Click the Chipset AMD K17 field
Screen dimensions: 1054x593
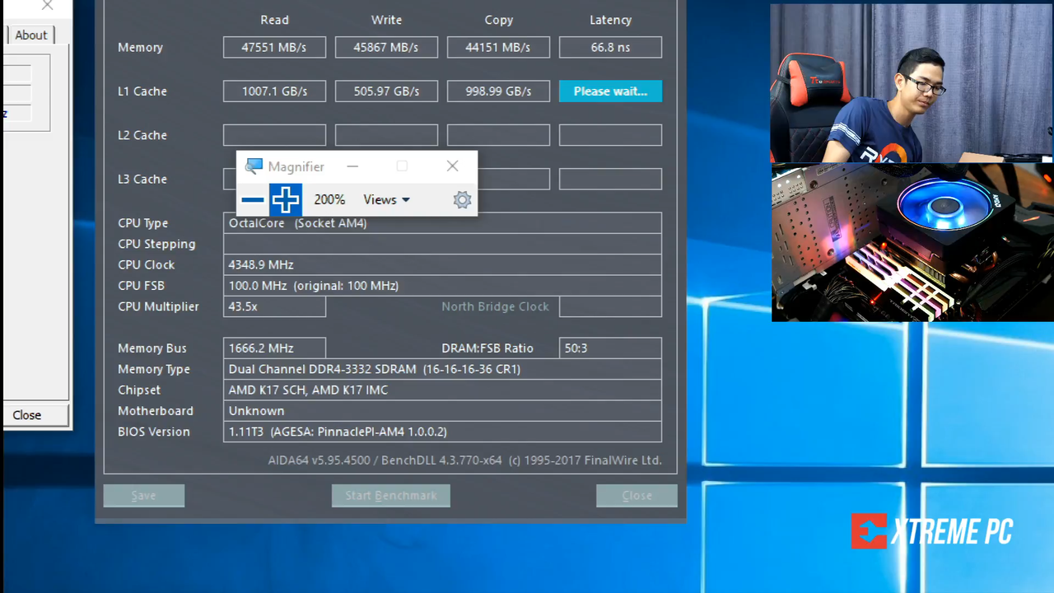(442, 390)
